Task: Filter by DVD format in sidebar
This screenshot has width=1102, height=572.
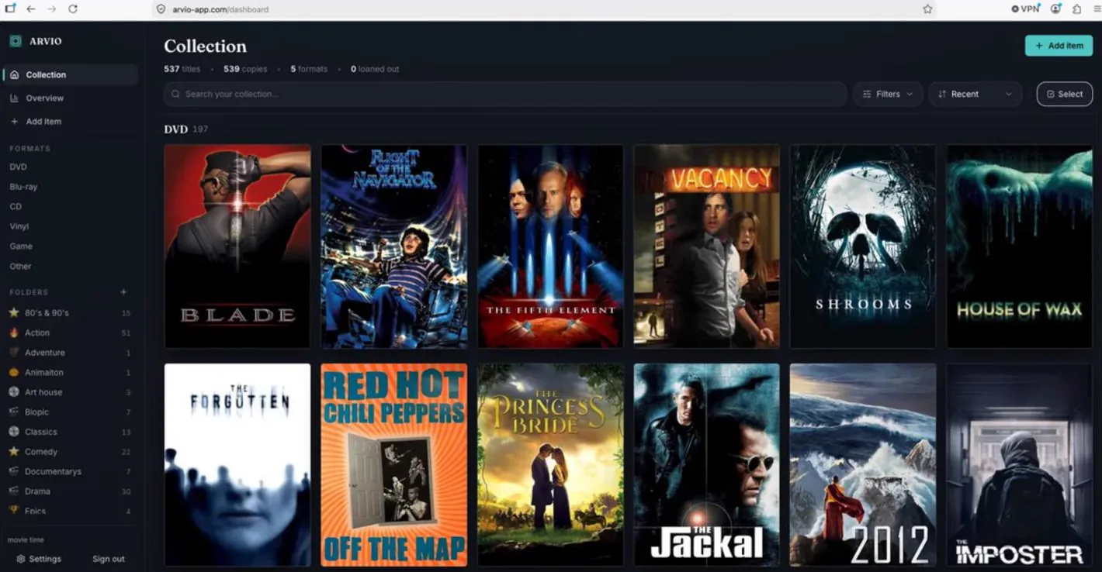Action: [x=18, y=167]
